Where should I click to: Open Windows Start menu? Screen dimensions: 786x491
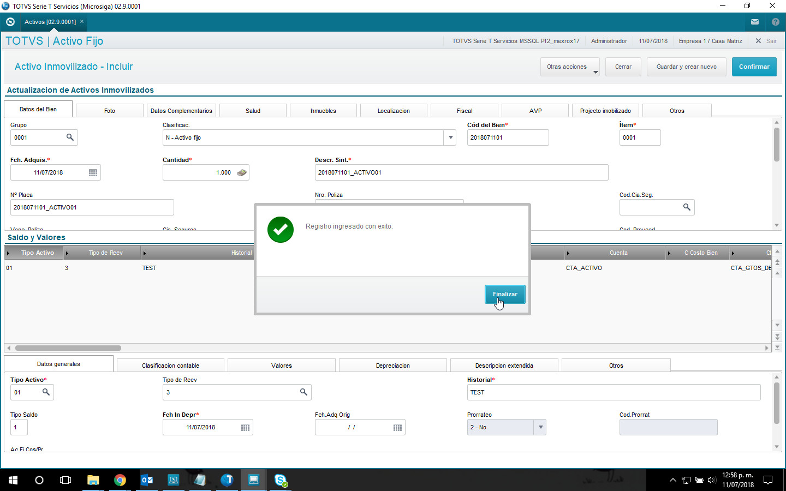[13, 480]
